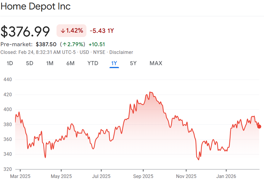The image size is (264, 183).
Task: Click the Mar 2025 axis label
Action: point(20,176)
